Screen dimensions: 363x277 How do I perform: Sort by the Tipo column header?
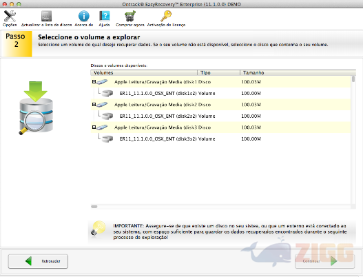(218, 73)
